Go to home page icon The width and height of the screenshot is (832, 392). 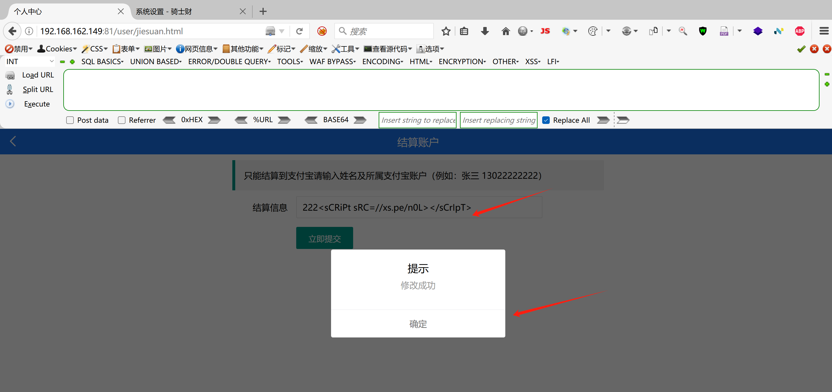pyautogui.click(x=506, y=31)
